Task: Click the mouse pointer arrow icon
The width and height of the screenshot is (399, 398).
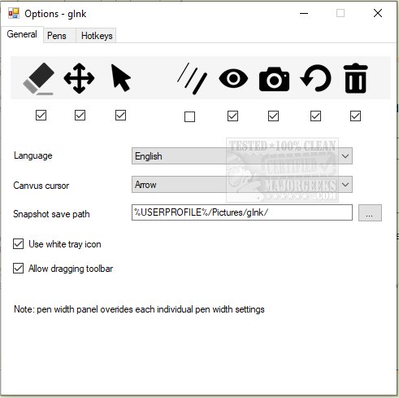Action: pyautogui.click(x=121, y=78)
